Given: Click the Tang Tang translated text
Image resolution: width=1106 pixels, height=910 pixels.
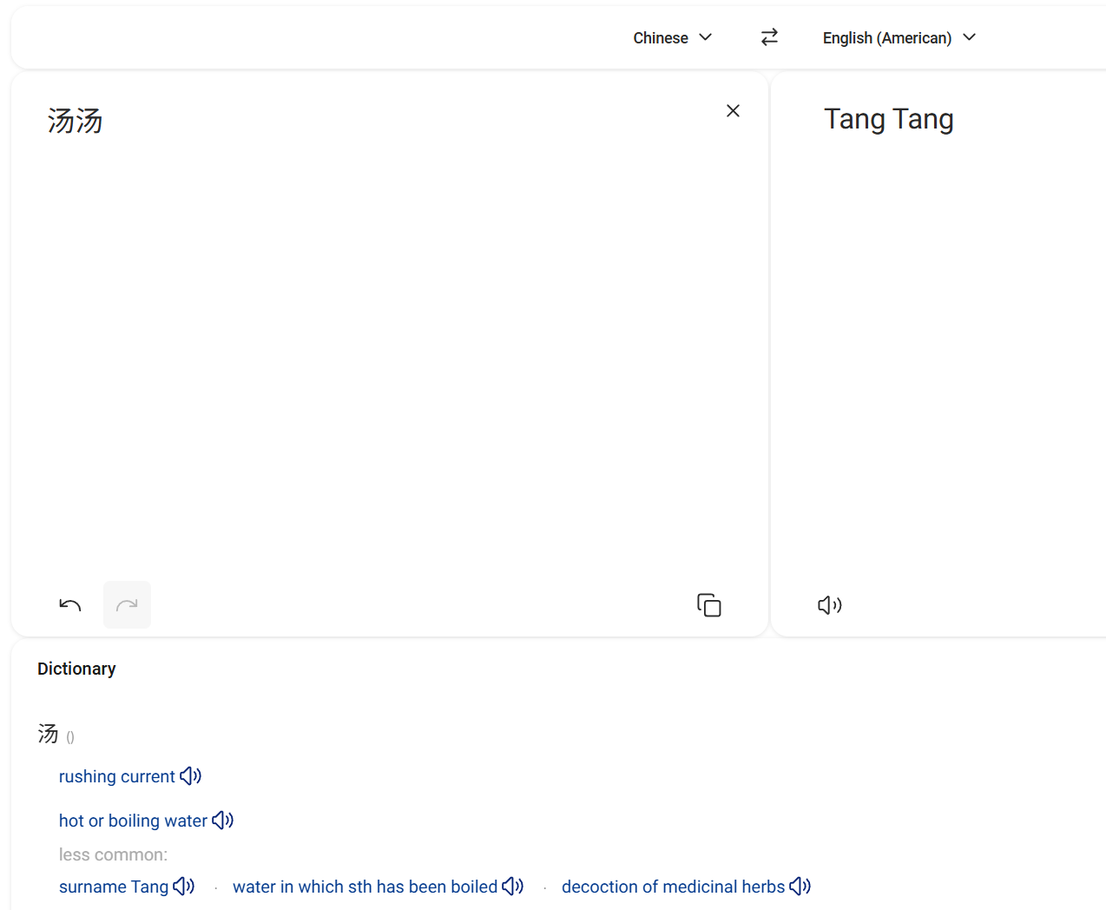Looking at the screenshot, I should (888, 119).
